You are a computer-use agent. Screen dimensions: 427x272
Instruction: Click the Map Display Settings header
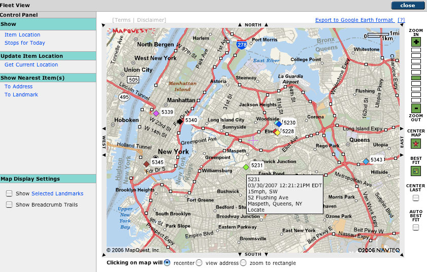48,179
